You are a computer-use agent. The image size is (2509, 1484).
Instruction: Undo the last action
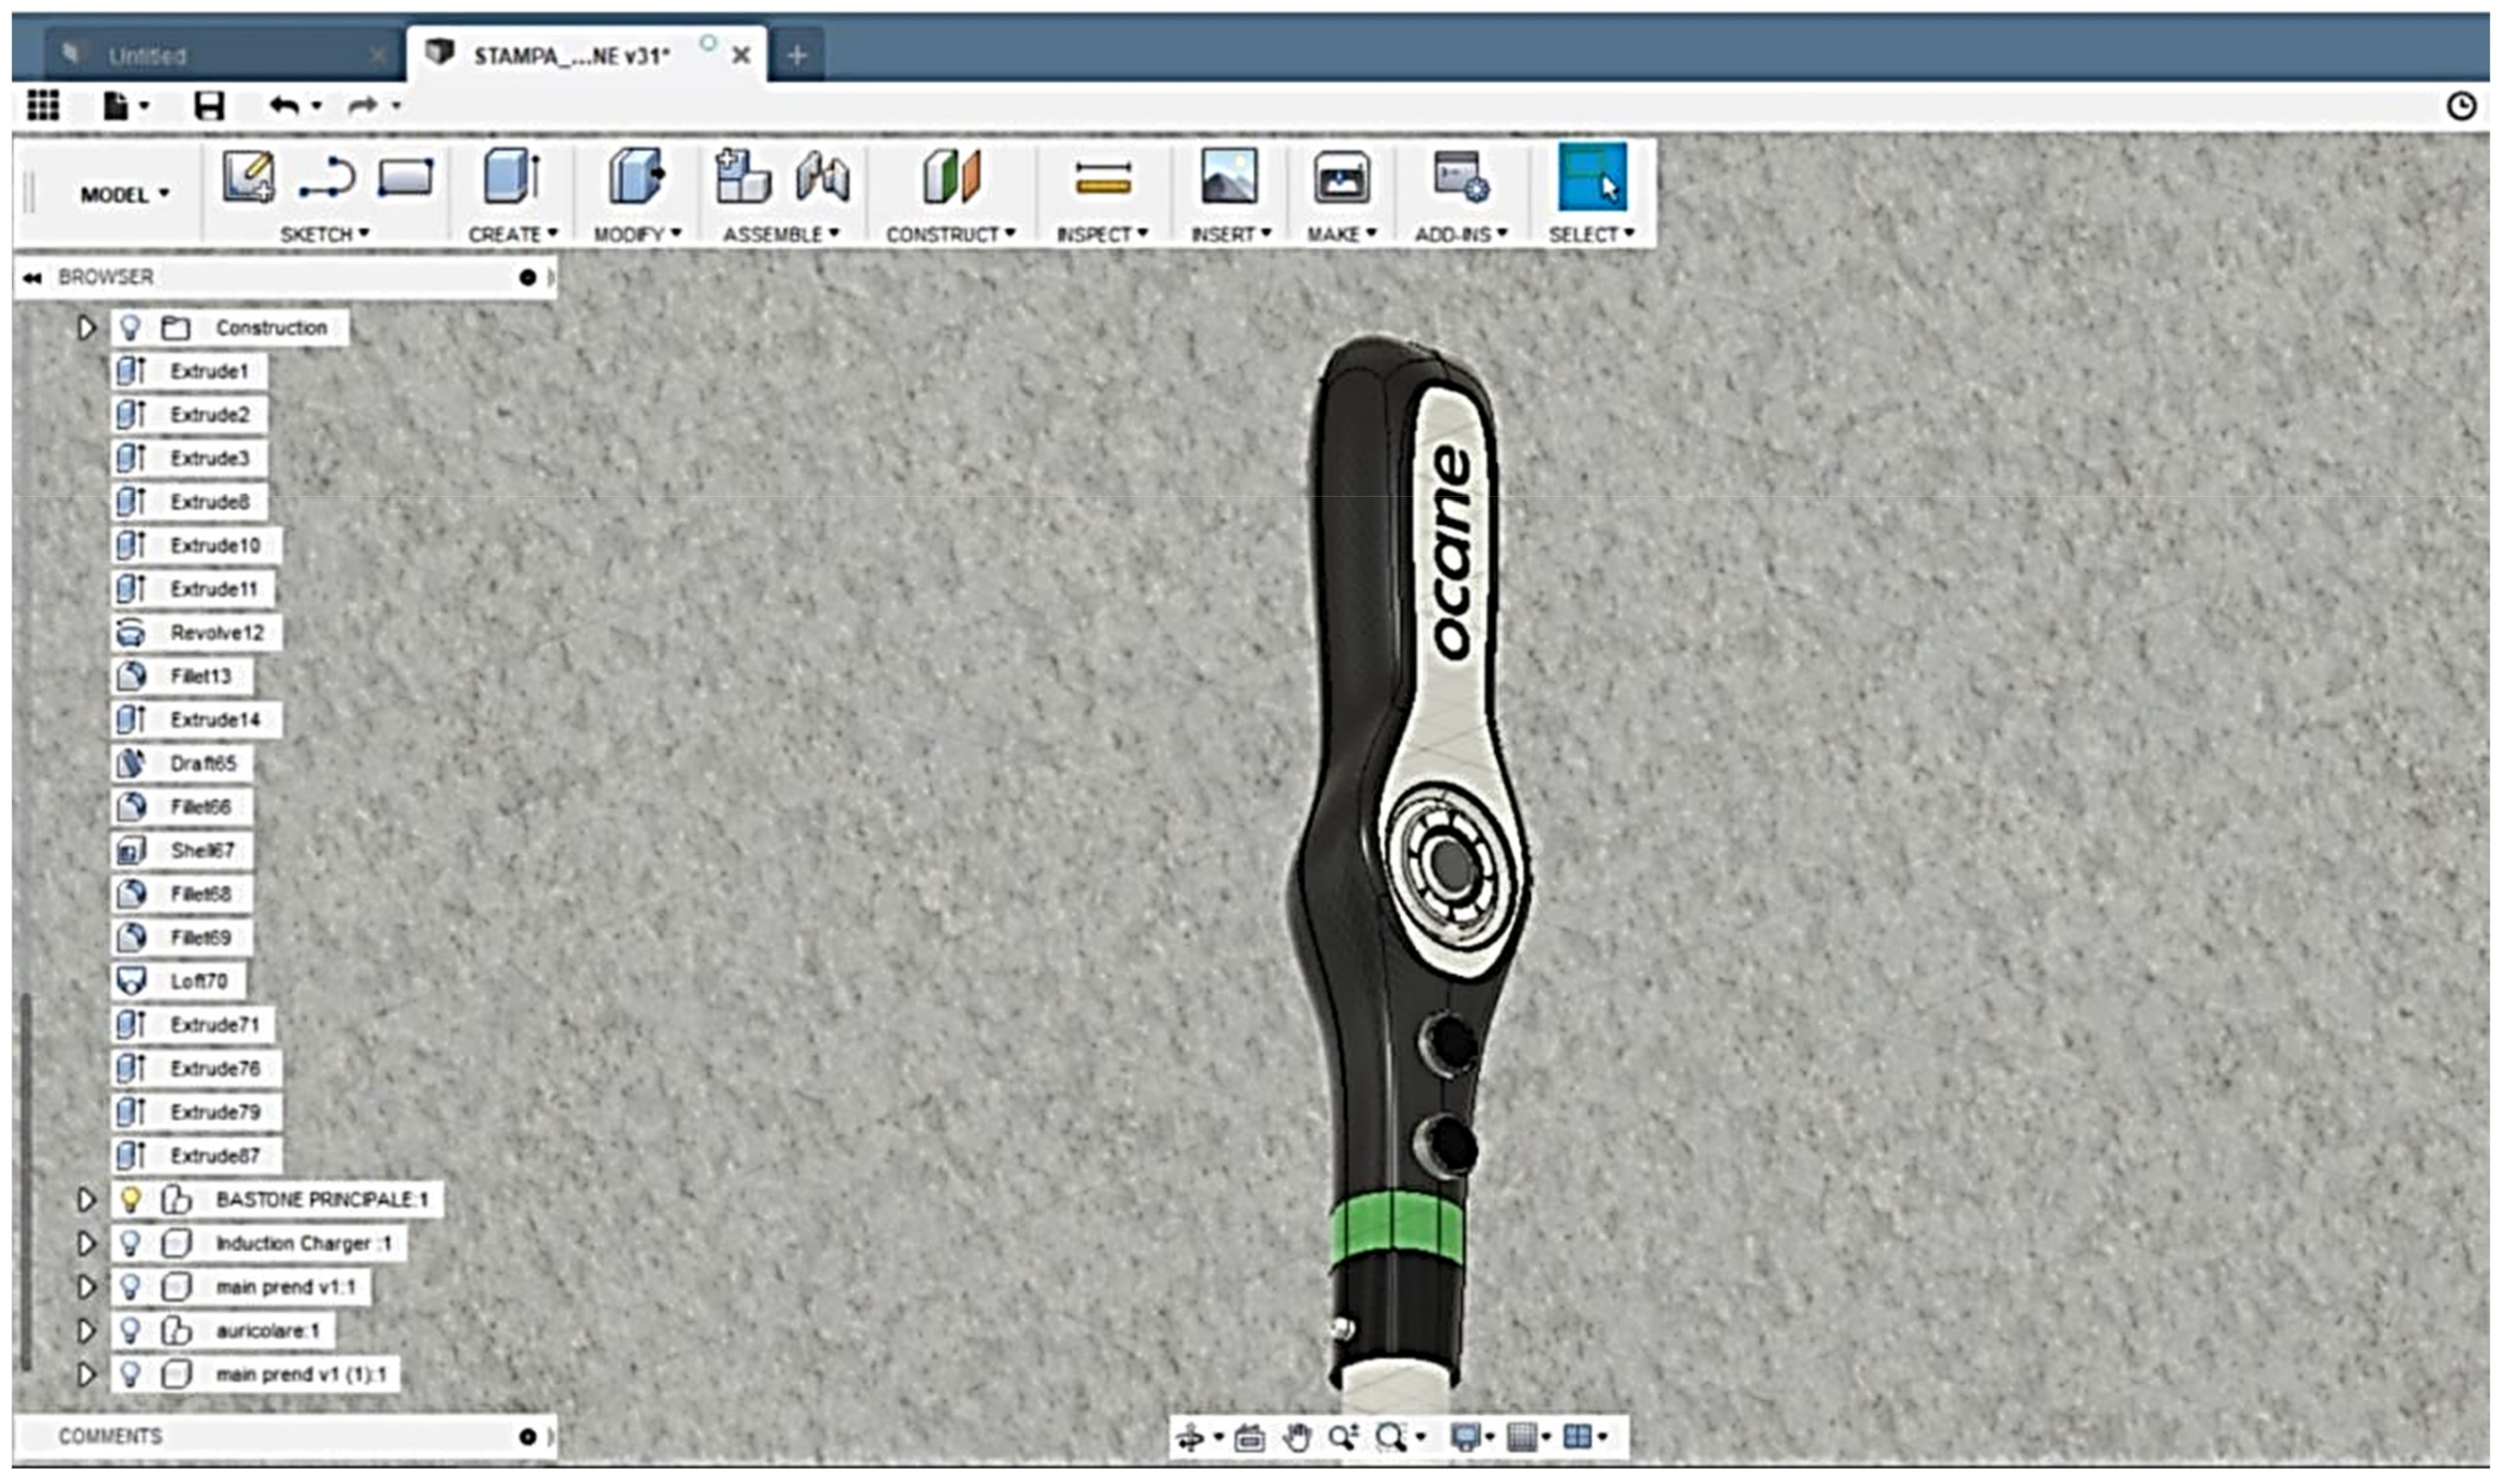[x=285, y=105]
